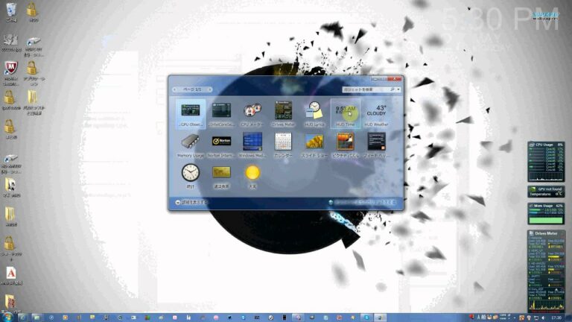Image resolution: width=572 pixels, height=322 pixels.
Task: Open the search box dropdown arrow
Action: (398, 89)
